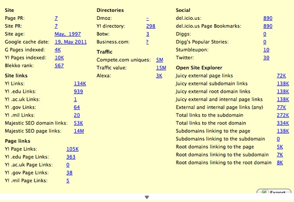Click the Page PR value 7
Image resolution: width=294 pixels, height=202 pixels.
click(x=56, y=18)
